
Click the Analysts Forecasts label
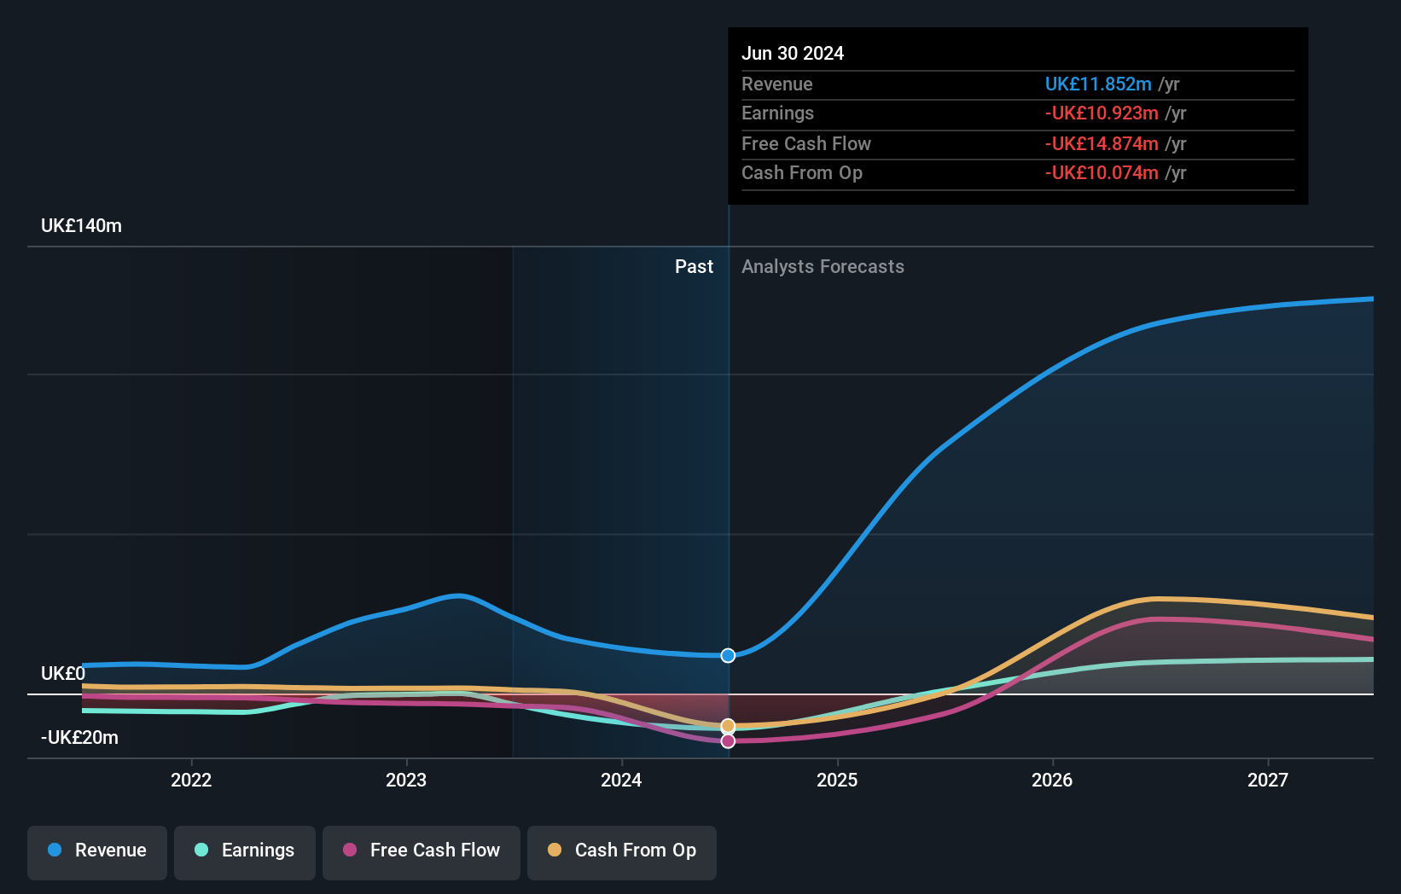click(x=823, y=267)
